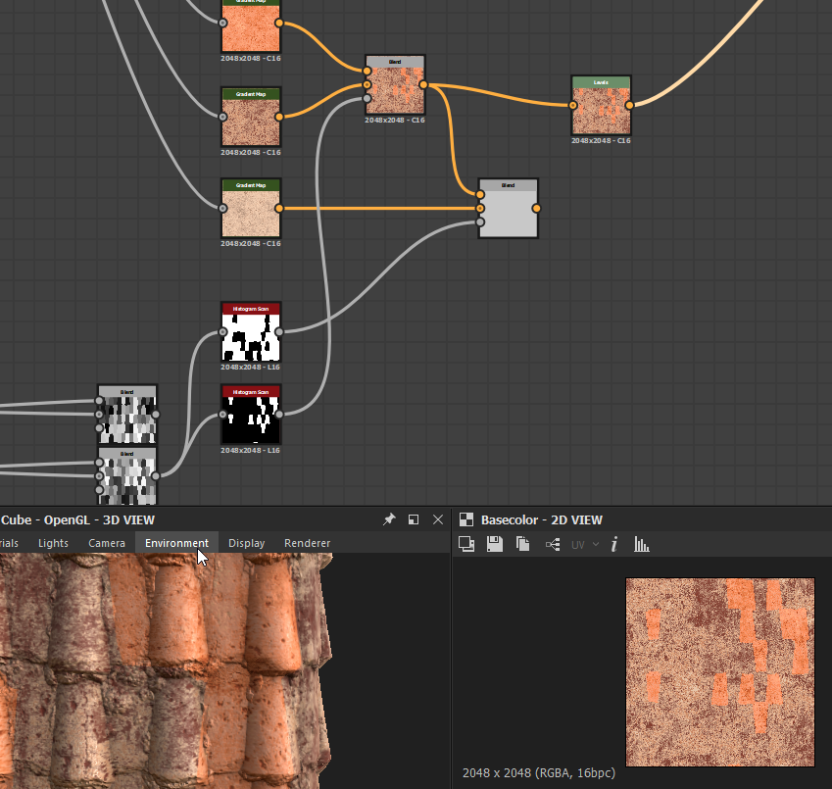Click the output connector of the lower Histogram Scan
The image size is (832, 789).
coord(279,415)
